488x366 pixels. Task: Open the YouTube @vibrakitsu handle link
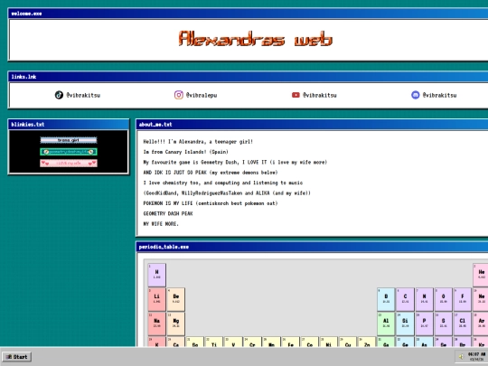pyautogui.click(x=320, y=95)
